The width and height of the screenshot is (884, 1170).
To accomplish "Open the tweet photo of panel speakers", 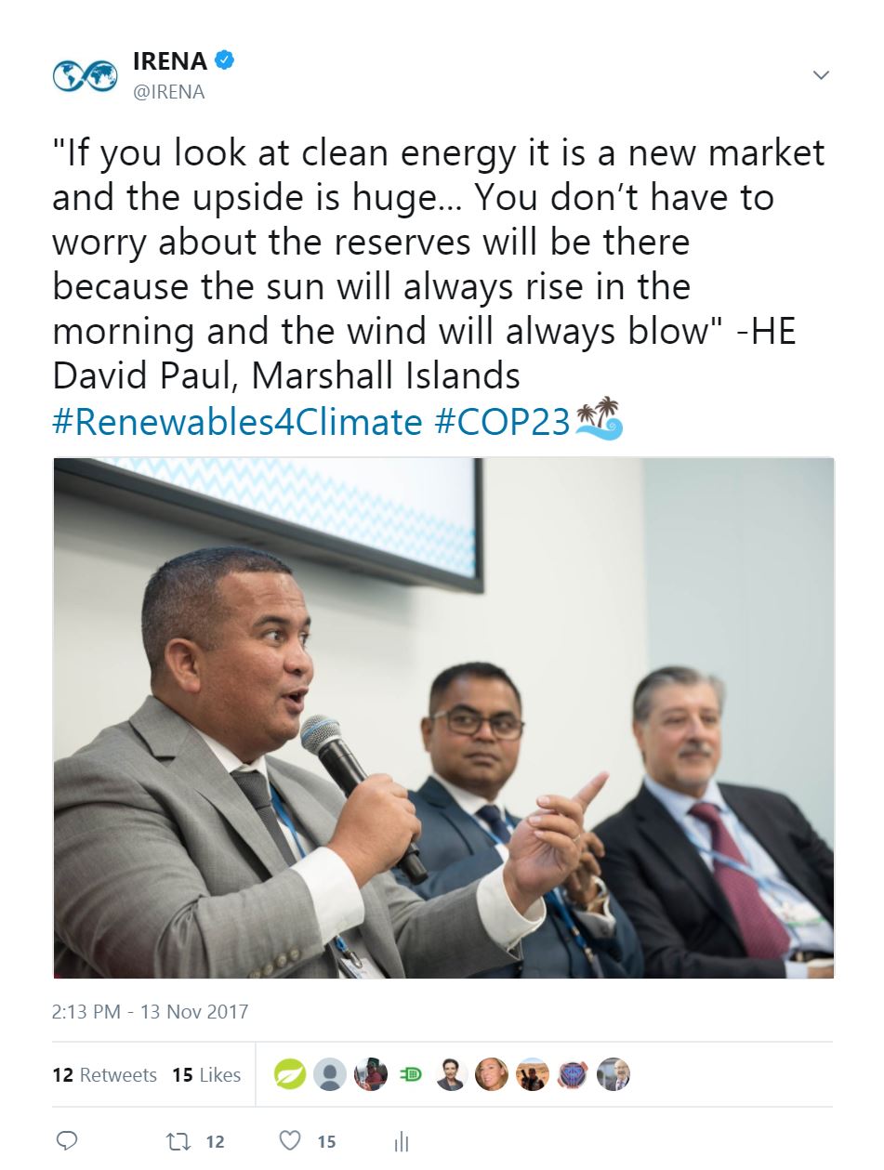I will [x=443, y=717].
